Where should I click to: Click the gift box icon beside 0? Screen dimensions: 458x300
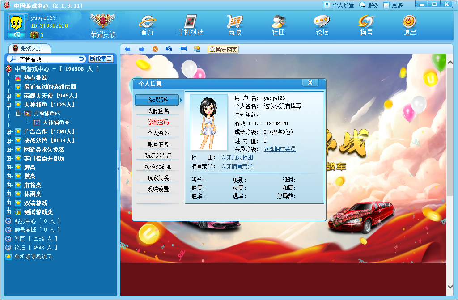(x=34, y=35)
